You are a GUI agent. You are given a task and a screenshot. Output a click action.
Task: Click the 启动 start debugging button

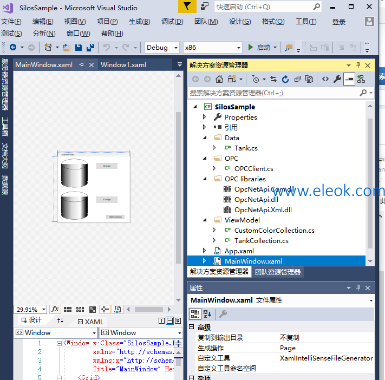pyautogui.click(x=259, y=48)
